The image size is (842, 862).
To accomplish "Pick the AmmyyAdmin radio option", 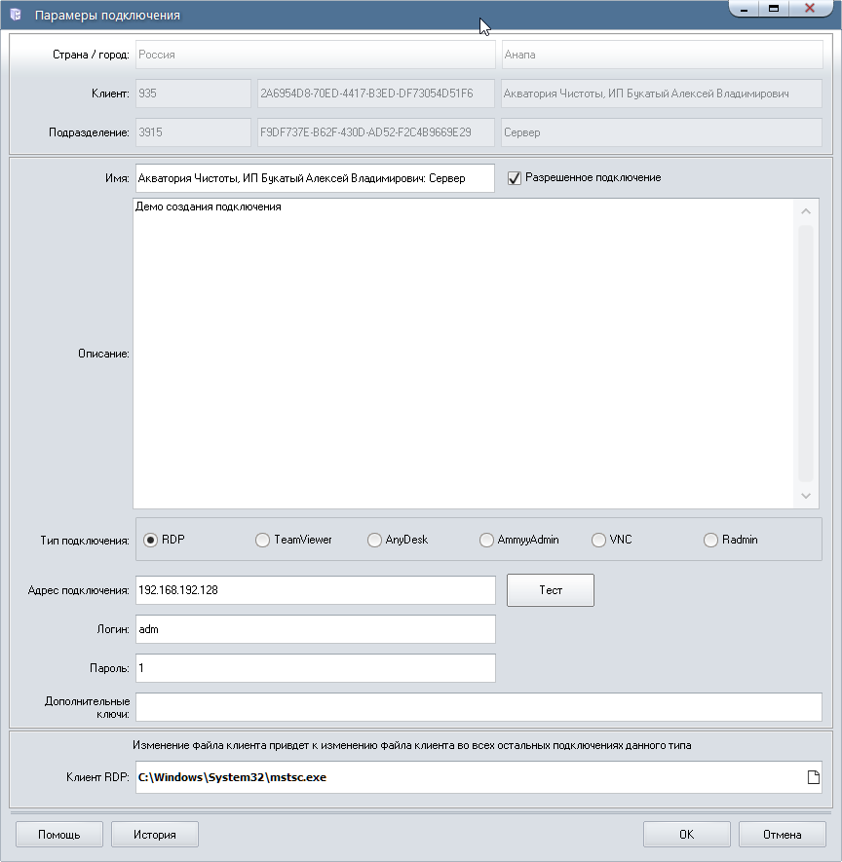I will point(487,540).
